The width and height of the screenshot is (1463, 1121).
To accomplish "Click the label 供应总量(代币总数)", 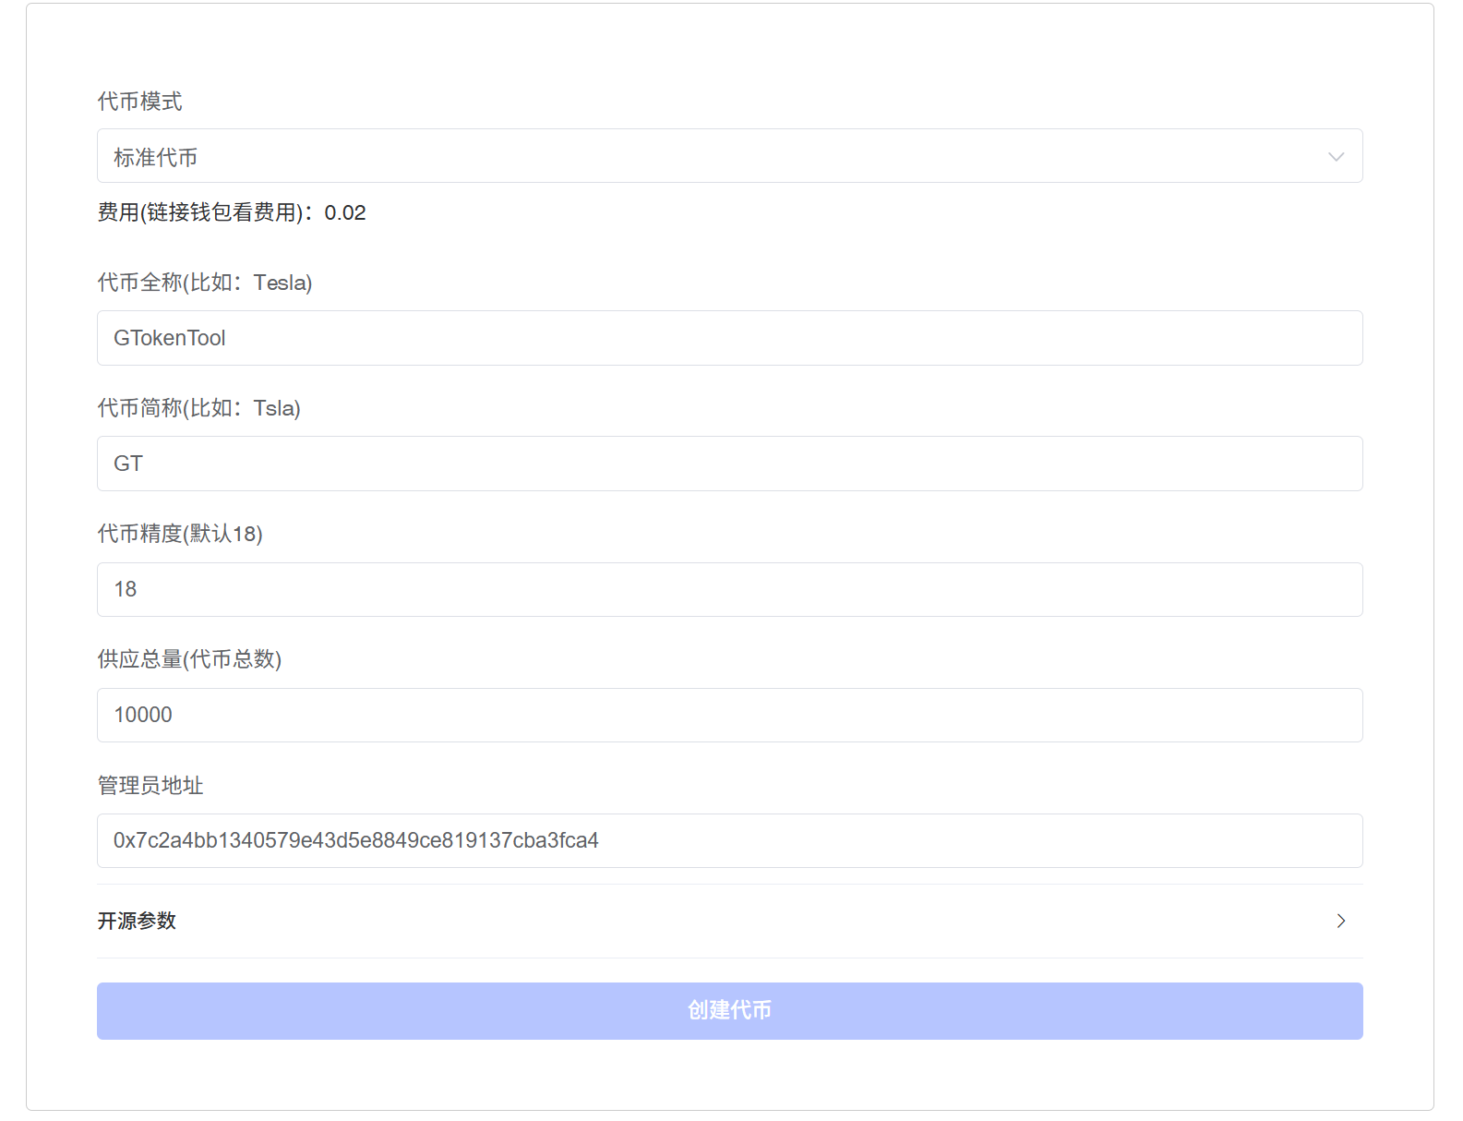I will (189, 659).
